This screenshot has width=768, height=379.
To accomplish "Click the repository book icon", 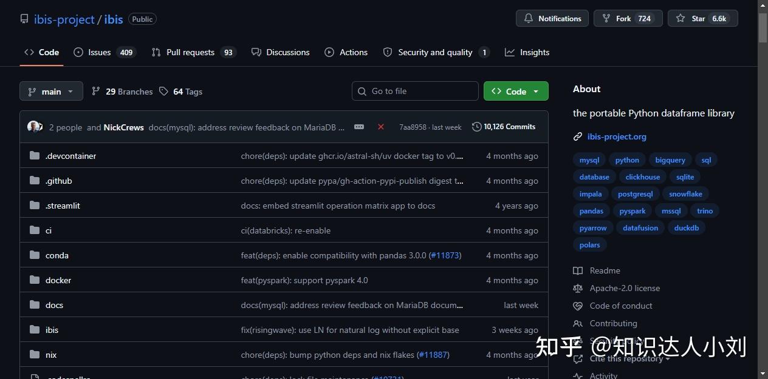I will coord(24,19).
